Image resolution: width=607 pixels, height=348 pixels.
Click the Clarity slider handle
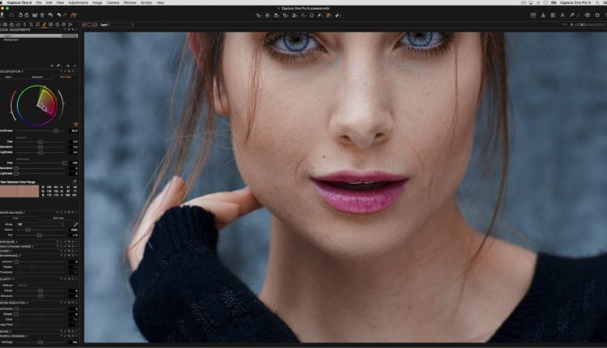click(x=40, y=291)
